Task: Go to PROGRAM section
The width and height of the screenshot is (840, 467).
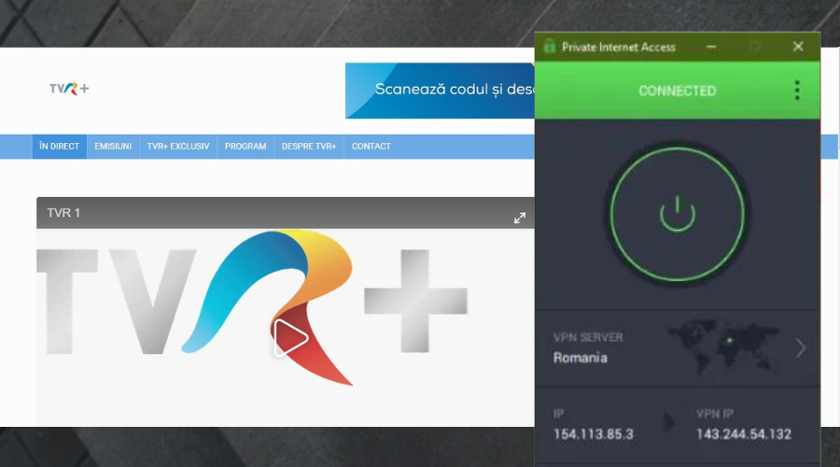Action: [245, 147]
